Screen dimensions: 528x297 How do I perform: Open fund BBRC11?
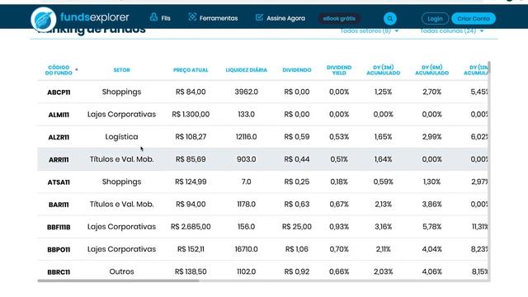point(59,272)
